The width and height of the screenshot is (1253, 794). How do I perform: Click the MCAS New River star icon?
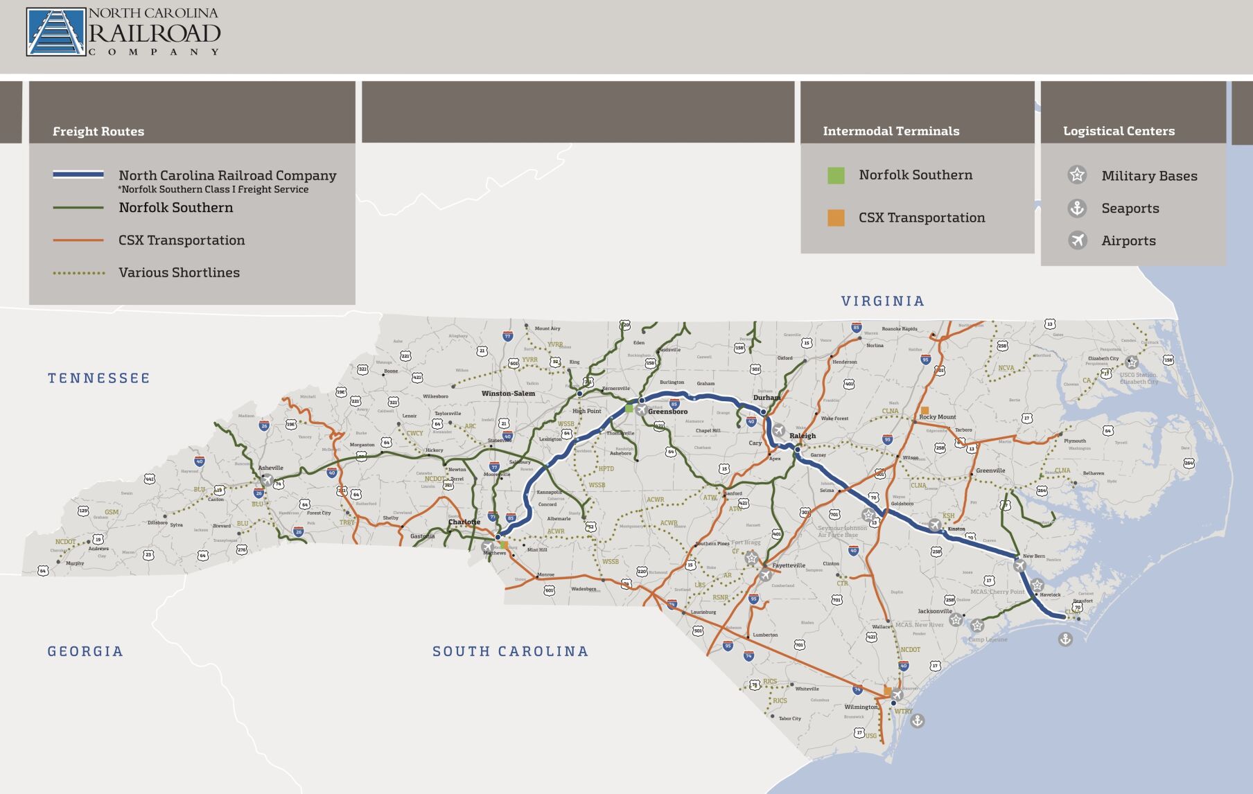956,620
